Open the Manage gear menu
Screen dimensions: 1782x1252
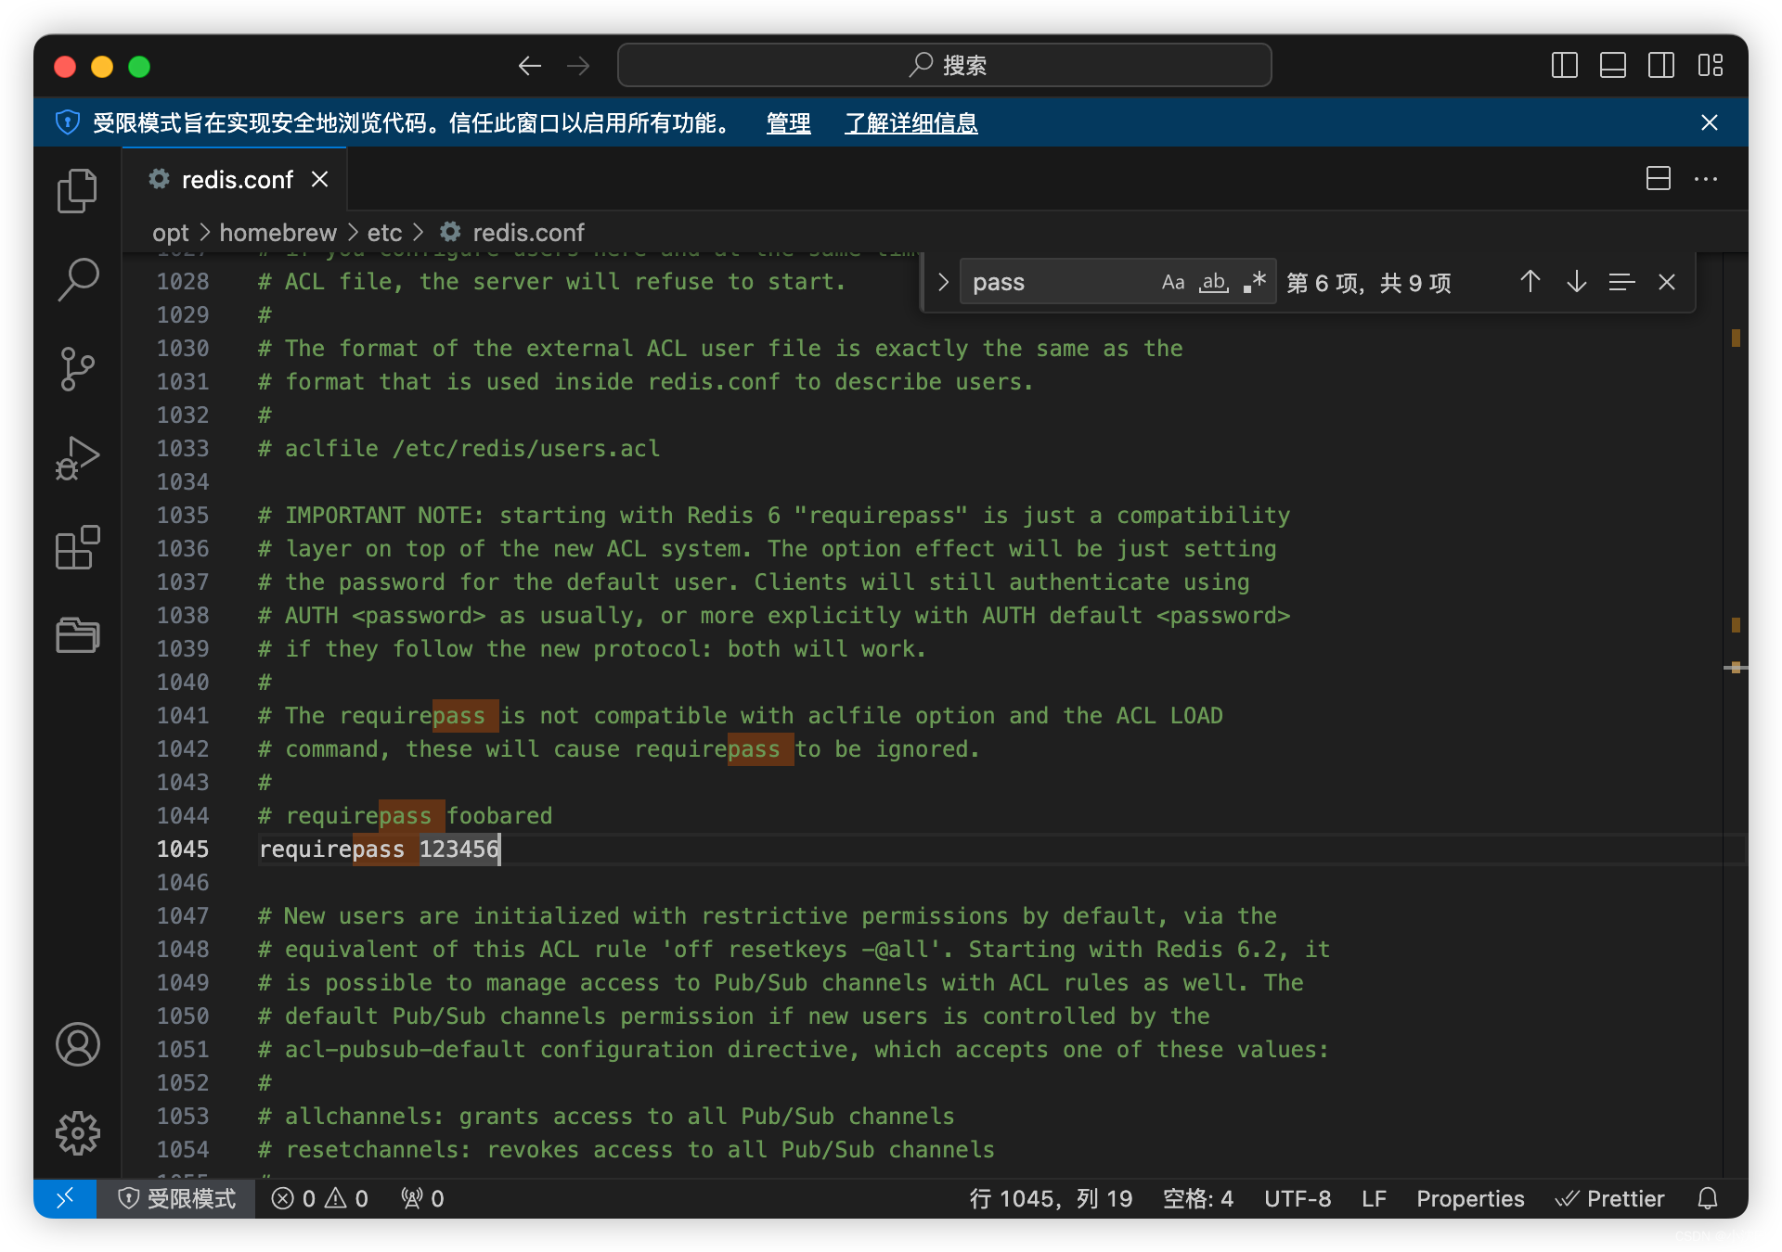point(77,1132)
